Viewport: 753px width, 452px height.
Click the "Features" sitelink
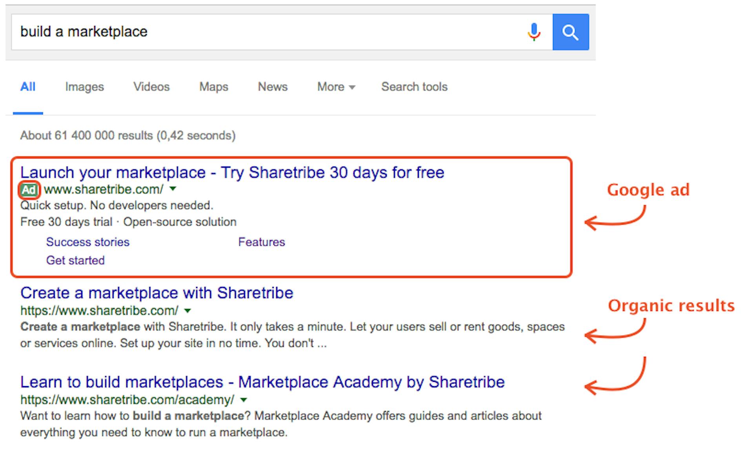click(x=261, y=242)
